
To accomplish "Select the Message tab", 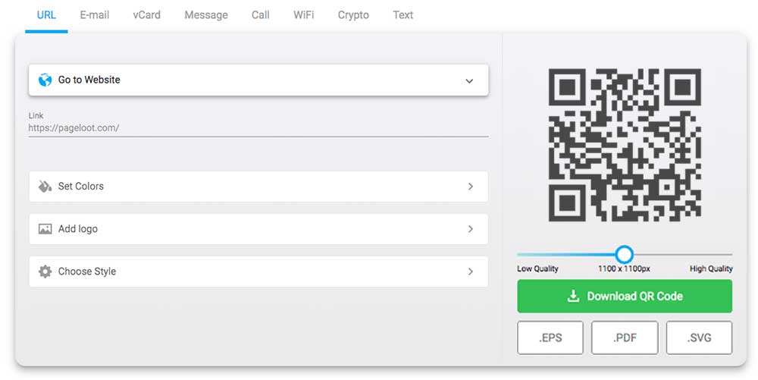I will (206, 15).
